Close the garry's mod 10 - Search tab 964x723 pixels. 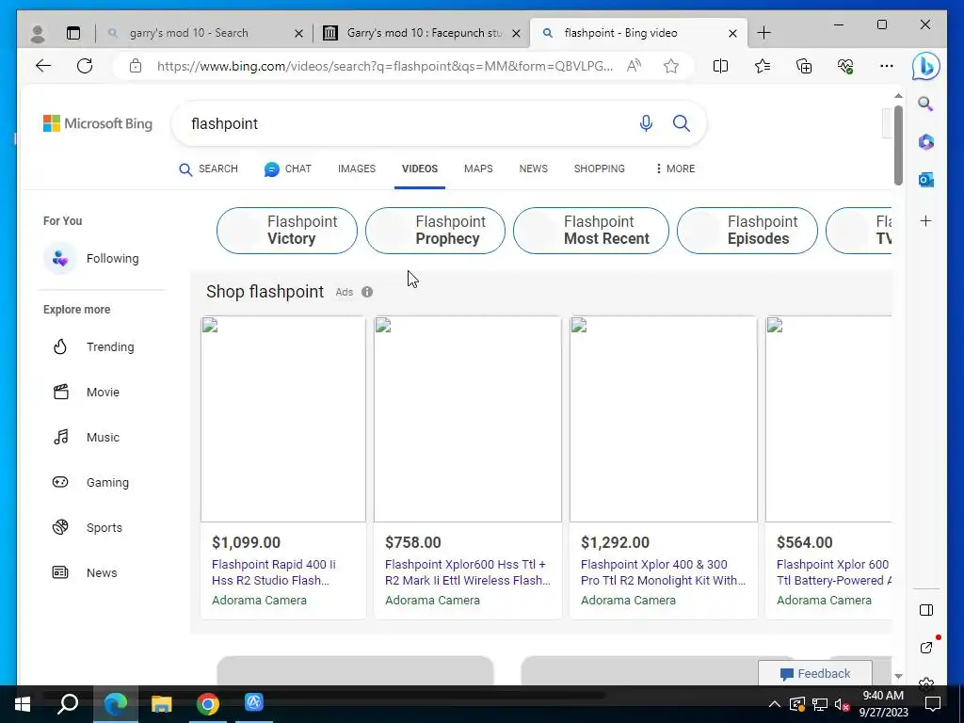[298, 33]
